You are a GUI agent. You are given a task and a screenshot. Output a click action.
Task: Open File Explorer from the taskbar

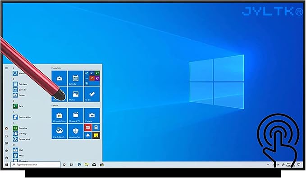[87, 165]
